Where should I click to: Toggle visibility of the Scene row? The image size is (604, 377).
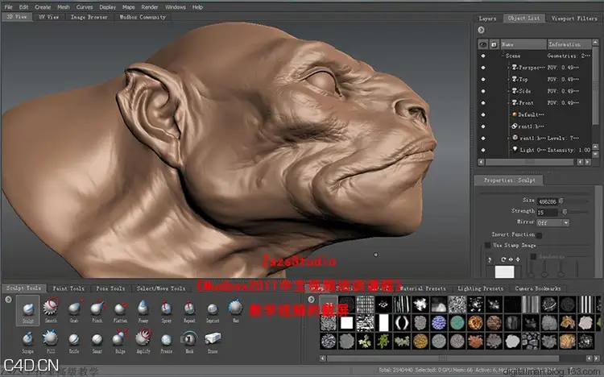tap(483, 56)
